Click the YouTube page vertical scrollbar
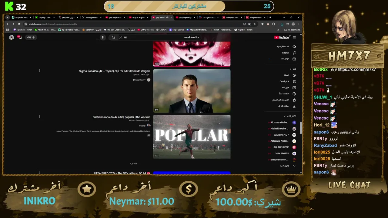Viewport: 388px width, 218px height. [x=301, y=128]
